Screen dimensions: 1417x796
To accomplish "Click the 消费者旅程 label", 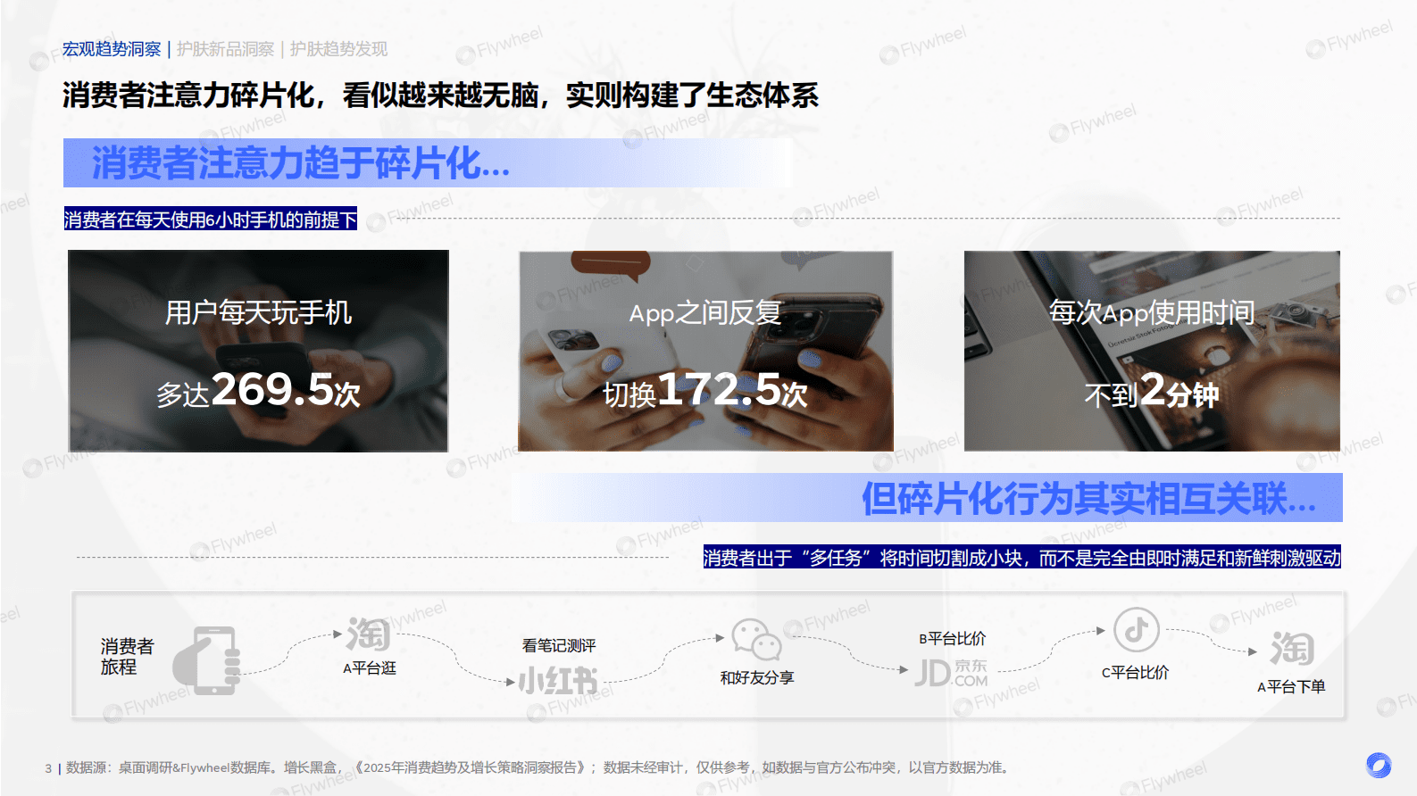I will (127, 656).
